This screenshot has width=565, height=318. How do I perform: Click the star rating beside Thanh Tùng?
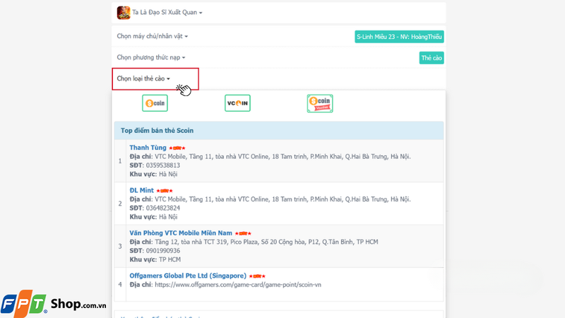pos(177,148)
